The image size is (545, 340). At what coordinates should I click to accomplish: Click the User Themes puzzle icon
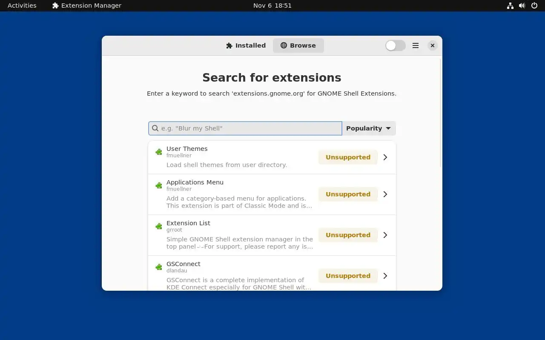159,152
